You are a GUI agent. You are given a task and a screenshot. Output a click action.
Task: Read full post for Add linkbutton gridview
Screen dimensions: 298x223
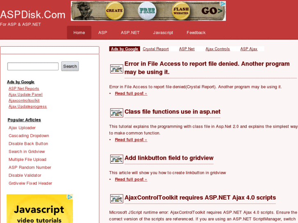(x=131, y=180)
